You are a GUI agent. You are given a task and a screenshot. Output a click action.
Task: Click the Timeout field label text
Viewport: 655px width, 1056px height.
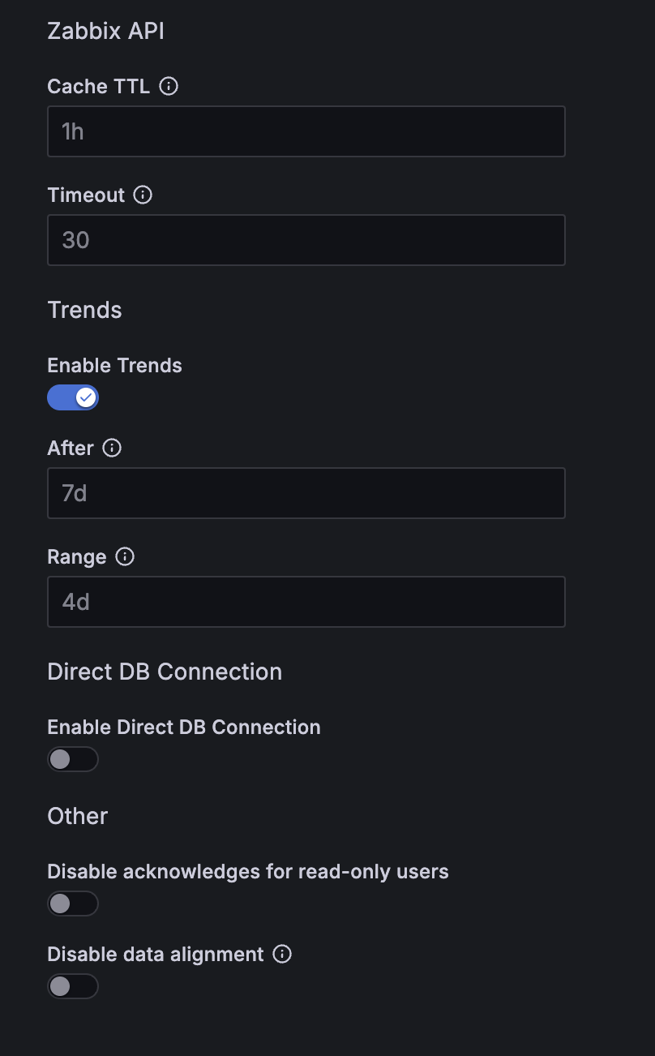coord(86,195)
